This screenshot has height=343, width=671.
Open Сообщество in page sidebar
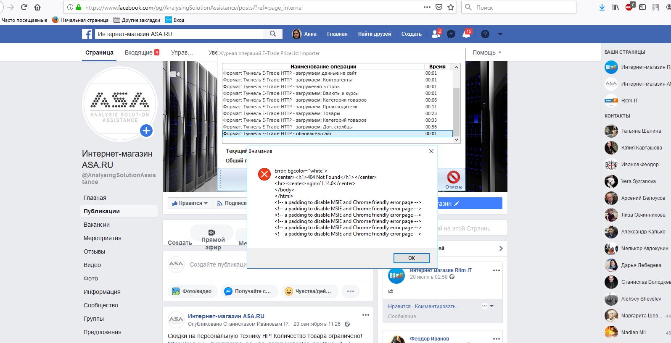[101, 305]
